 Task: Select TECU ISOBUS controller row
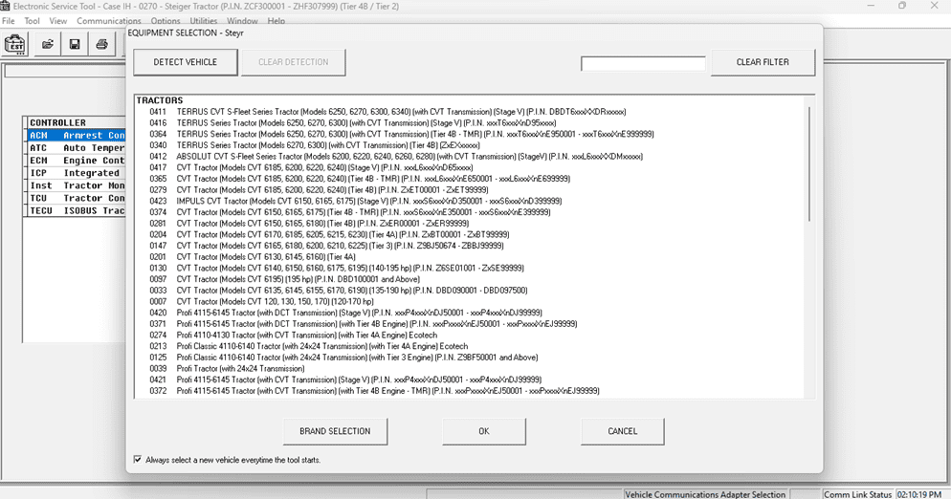(x=77, y=210)
